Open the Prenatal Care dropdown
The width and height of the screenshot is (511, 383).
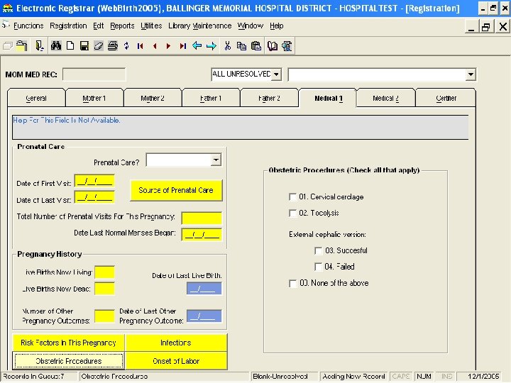(216, 161)
